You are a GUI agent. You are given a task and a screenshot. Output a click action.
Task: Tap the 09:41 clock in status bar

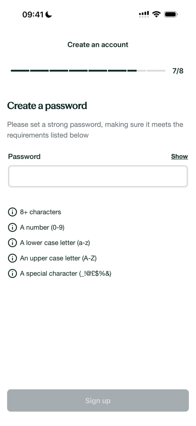click(33, 14)
